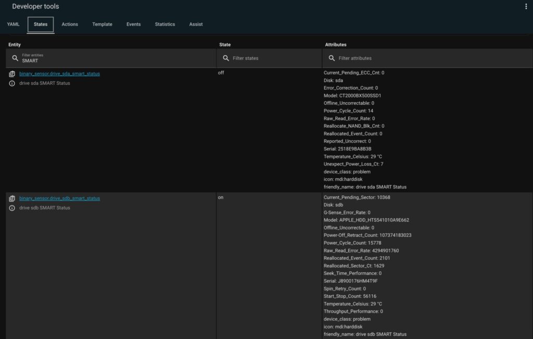Focus the Filter entities field containing SMART

[115, 60]
